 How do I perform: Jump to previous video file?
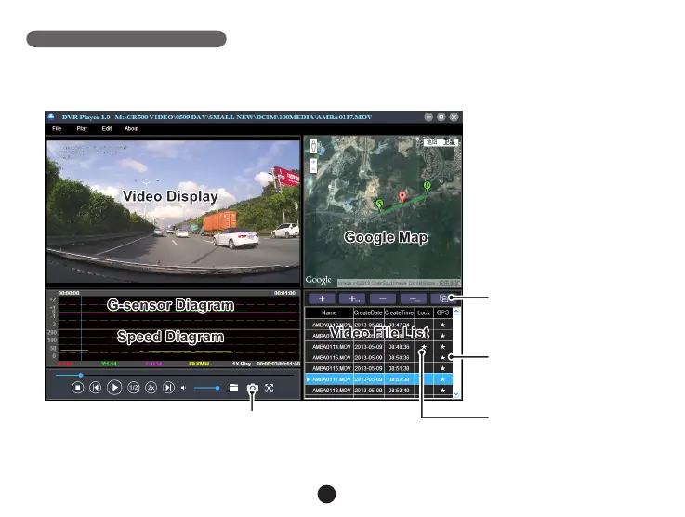(95, 389)
